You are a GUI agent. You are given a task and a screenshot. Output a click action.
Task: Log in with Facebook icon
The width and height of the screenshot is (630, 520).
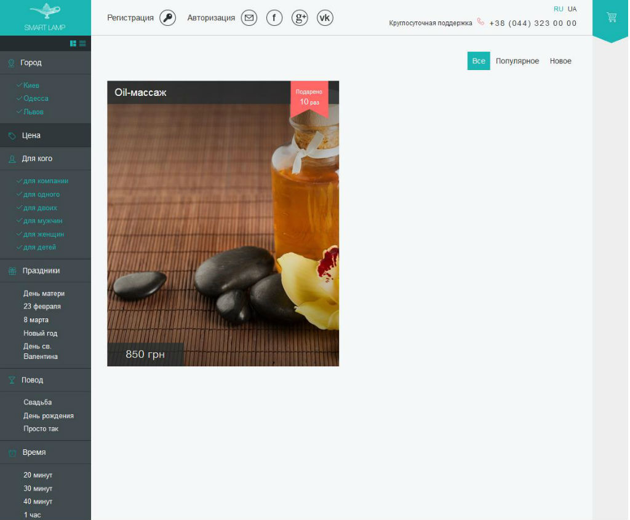(x=274, y=18)
